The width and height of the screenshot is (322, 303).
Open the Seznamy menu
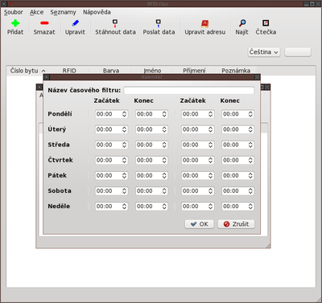tap(63, 12)
